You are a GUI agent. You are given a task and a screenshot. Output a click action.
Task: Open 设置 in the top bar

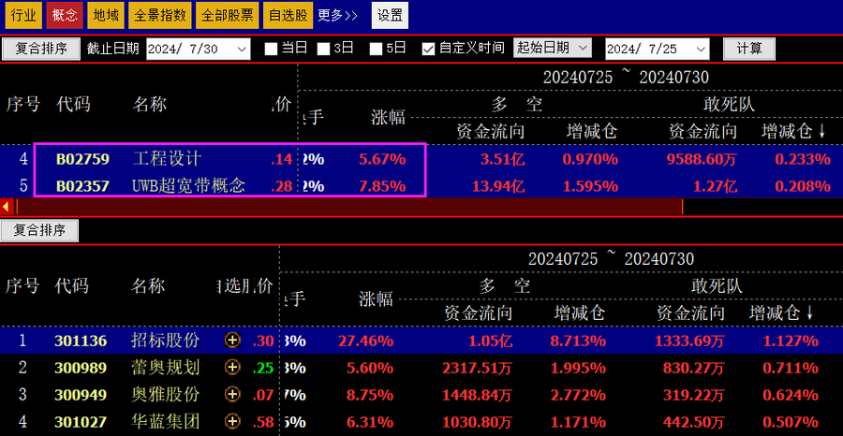(x=390, y=15)
